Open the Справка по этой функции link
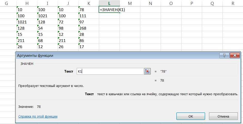This screenshot has width=243, height=124. point(38,117)
